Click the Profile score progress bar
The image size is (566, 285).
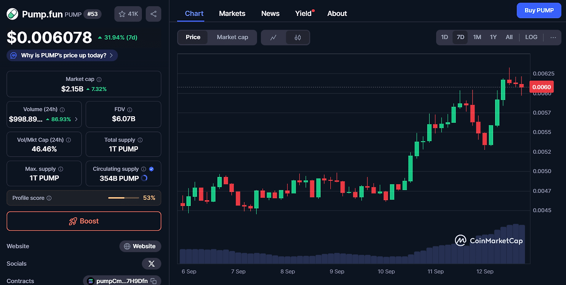coord(122,198)
